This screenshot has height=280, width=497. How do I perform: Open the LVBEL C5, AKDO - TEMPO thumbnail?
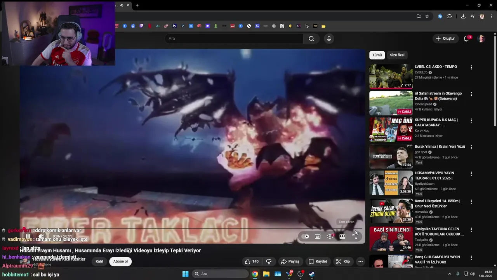391,77
